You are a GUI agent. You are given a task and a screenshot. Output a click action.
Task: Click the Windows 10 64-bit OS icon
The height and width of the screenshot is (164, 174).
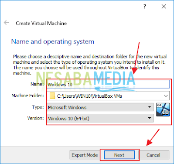coord(163,109)
